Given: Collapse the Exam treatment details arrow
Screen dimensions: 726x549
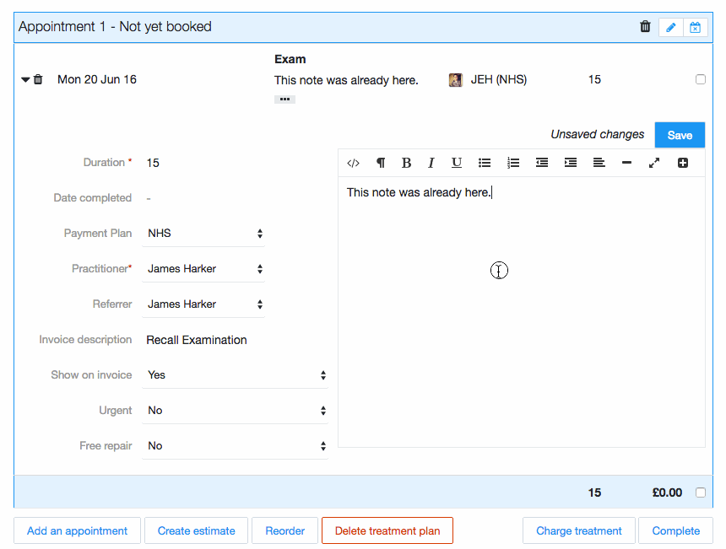Looking at the screenshot, I should pyautogui.click(x=25, y=79).
